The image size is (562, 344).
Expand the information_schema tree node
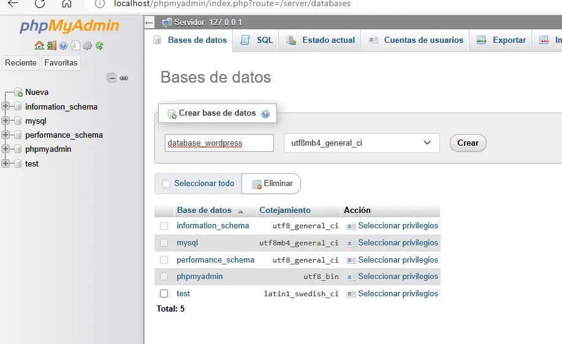pyautogui.click(x=6, y=107)
